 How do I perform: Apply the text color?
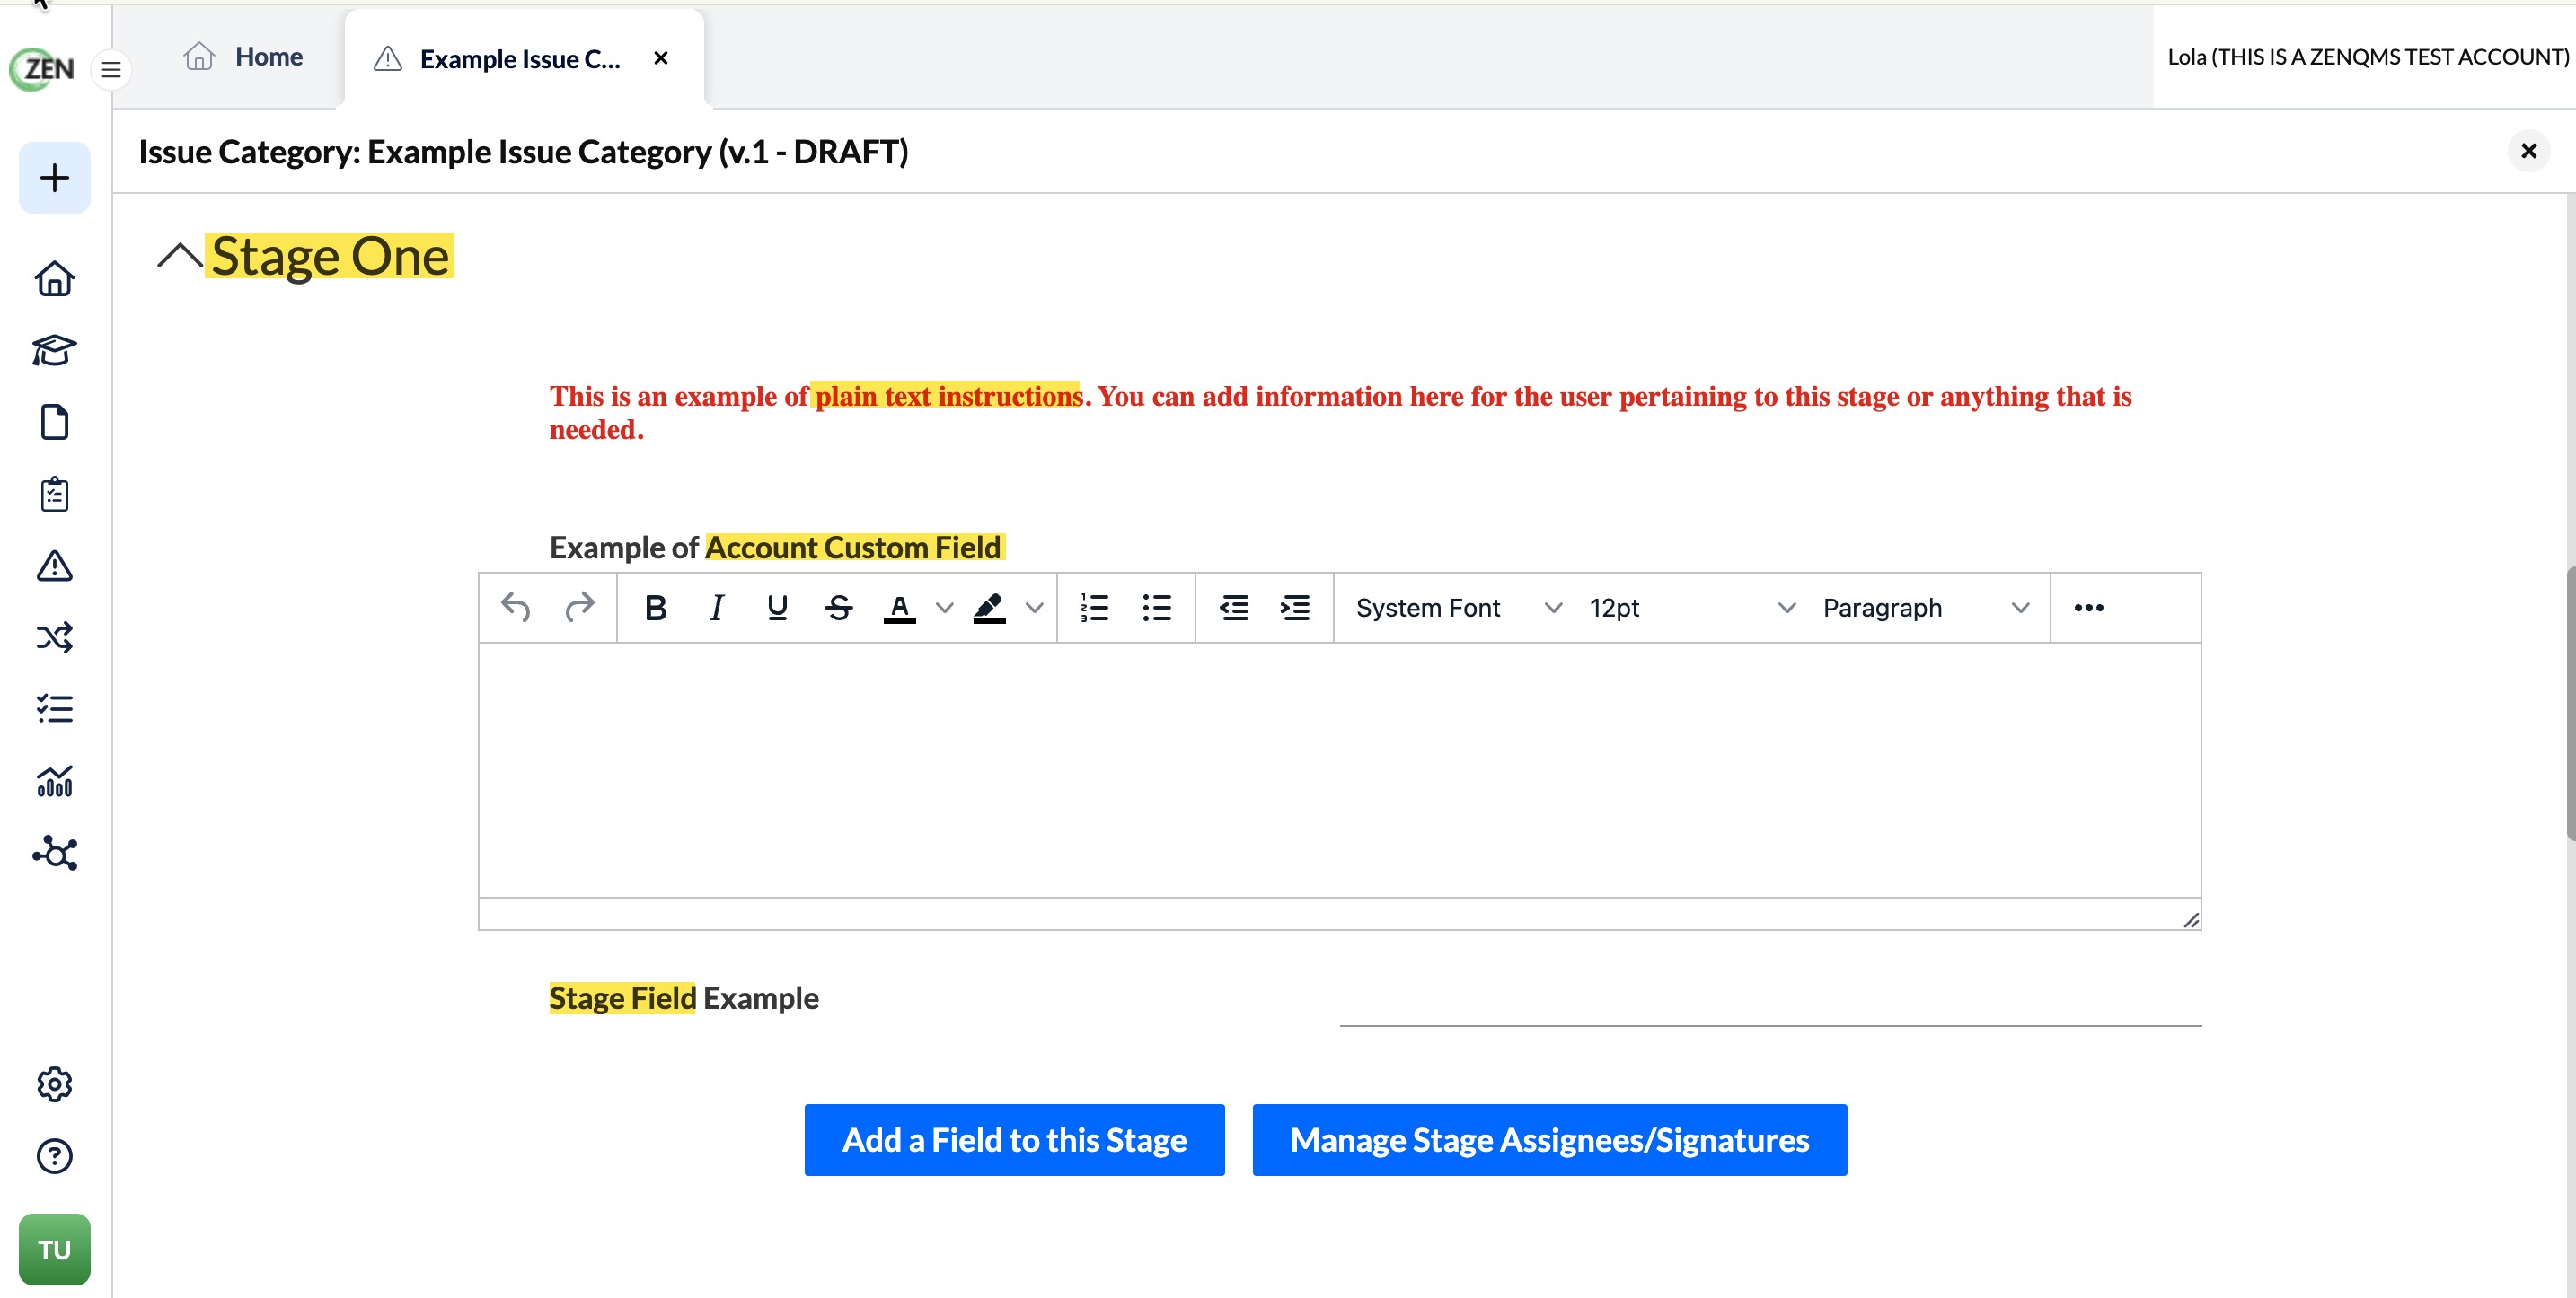click(900, 608)
